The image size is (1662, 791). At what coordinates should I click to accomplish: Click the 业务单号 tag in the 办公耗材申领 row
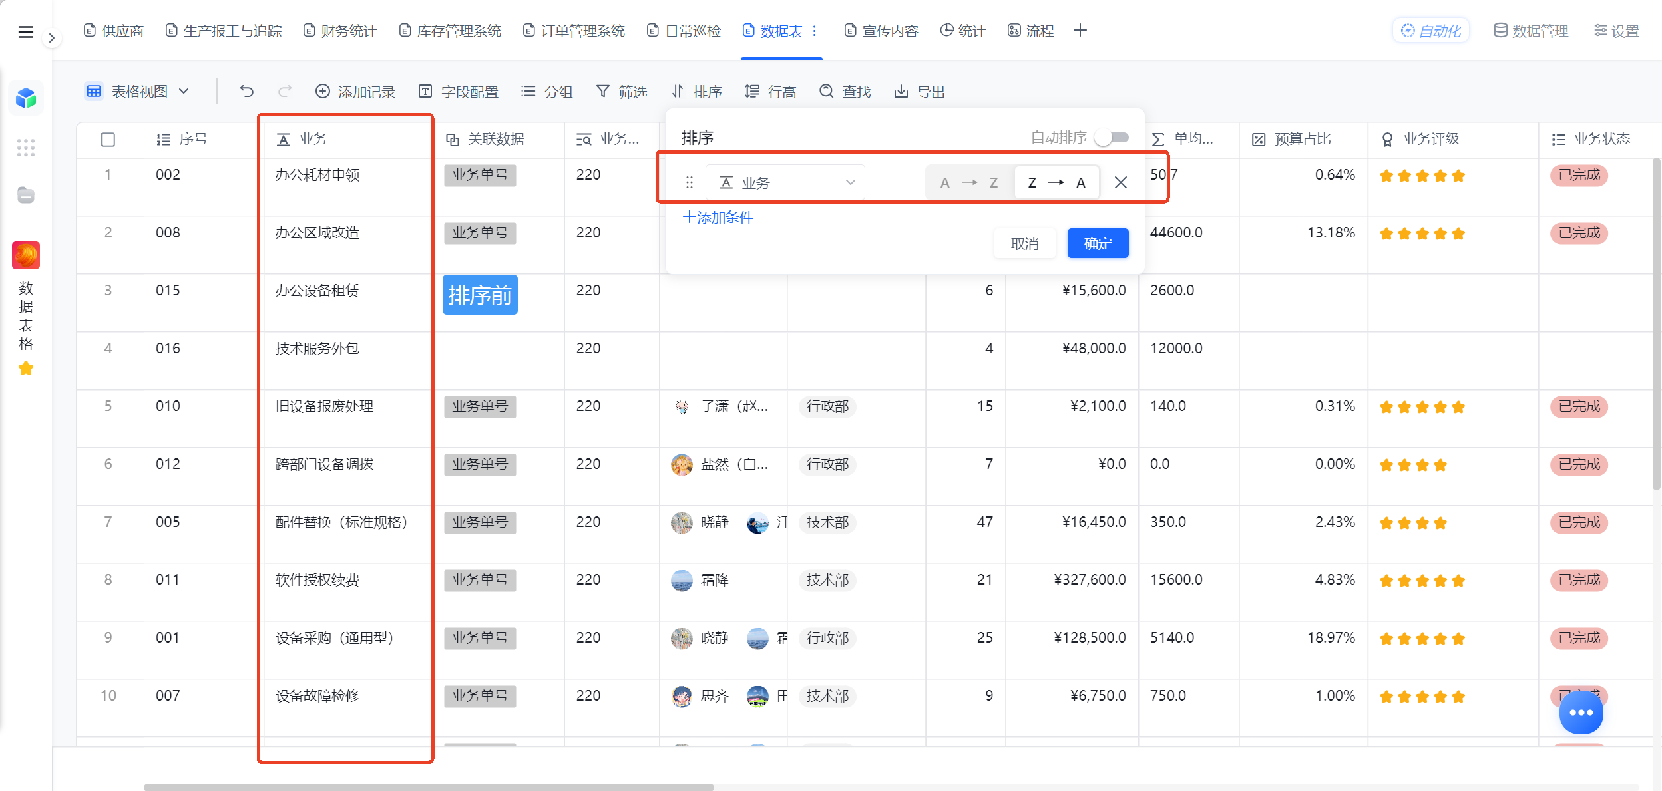(480, 175)
